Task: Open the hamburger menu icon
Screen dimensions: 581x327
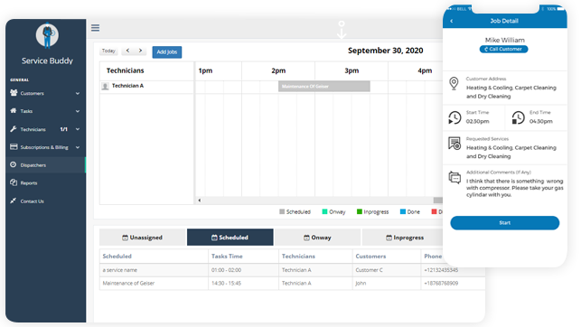Action: [95, 28]
